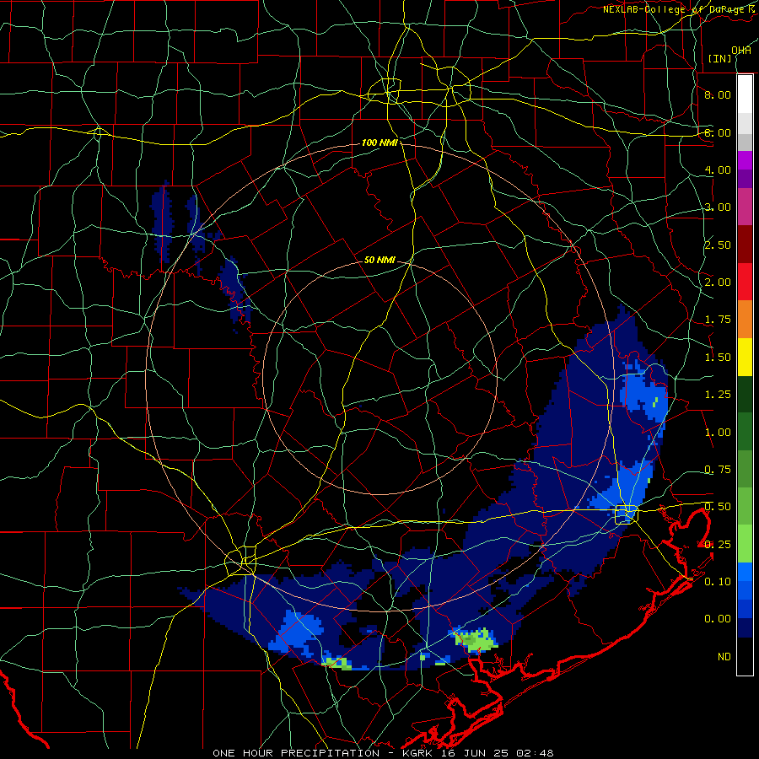Pick the orange swatch beside 1.75

[x=745, y=320]
